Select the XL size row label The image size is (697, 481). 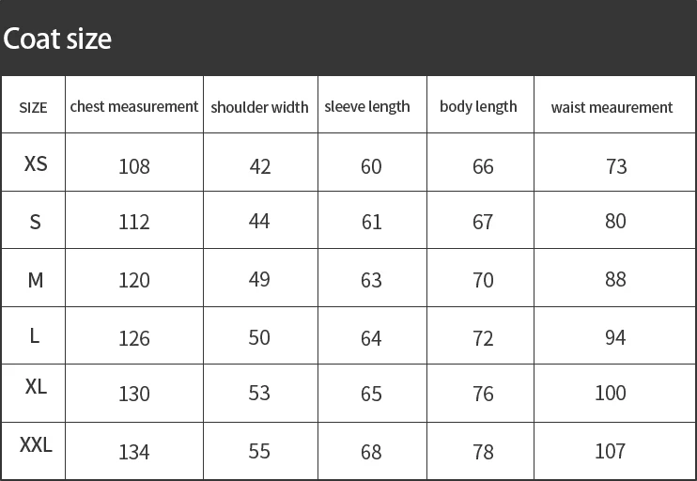pos(36,386)
